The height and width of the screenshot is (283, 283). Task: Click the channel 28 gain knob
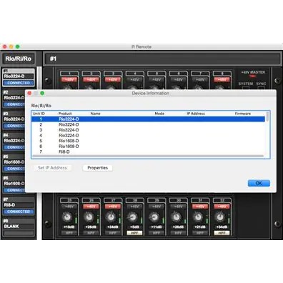pyautogui.click(x=132, y=217)
